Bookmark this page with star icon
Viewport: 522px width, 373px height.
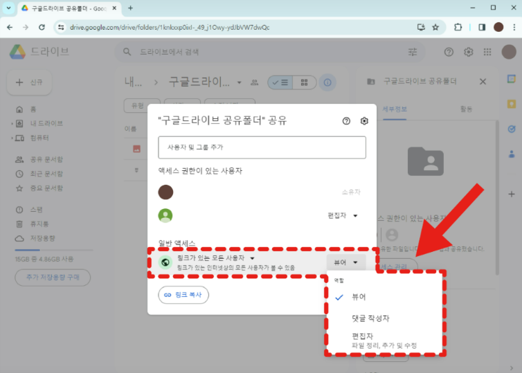click(x=435, y=27)
